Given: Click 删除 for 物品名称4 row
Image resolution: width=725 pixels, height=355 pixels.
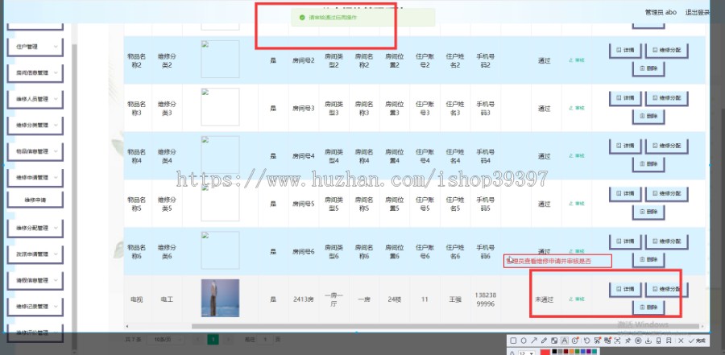Looking at the screenshot, I should pos(648,163).
